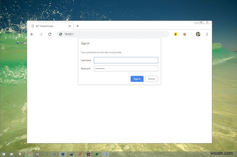Viewport: 237px width, 157px height.
Task: Open Photoshop from the taskbar
Action: pos(63,154)
